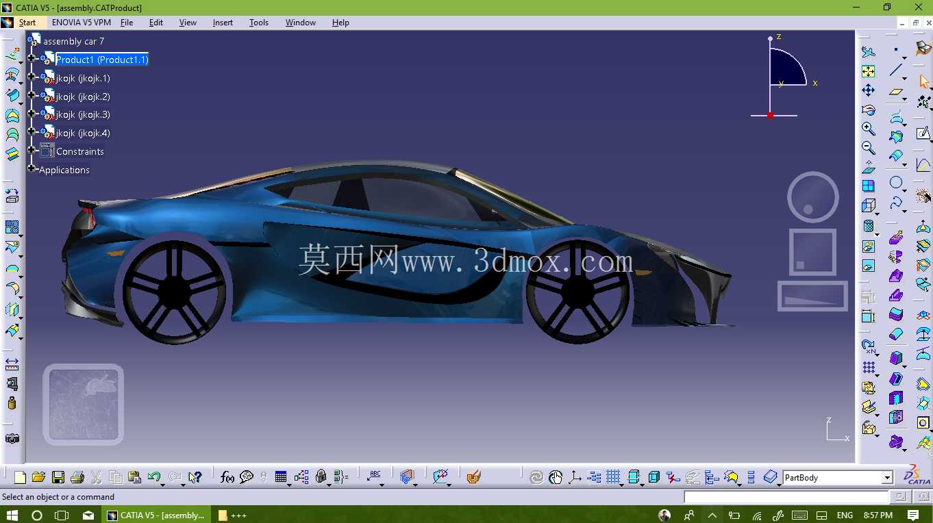Open the Start menu in CATIA
Viewport: 933px width, 523px height.
point(27,23)
